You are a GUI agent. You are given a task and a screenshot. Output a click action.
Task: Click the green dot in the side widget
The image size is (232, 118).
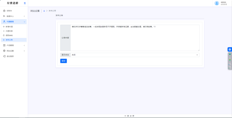pyautogui.click(x=230, y=54)
